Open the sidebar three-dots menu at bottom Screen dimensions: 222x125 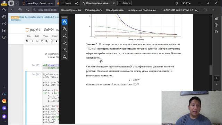(4, 122)
